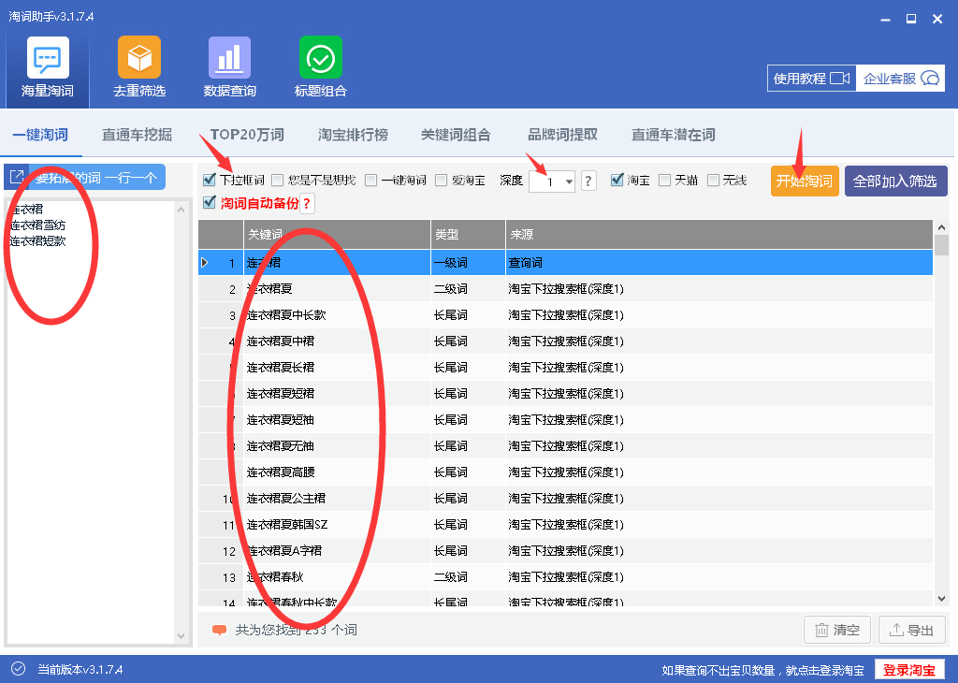Viewport: 958px width, 683px height.
Task: Open the 标题组合 module
Action: click(321, 67)
